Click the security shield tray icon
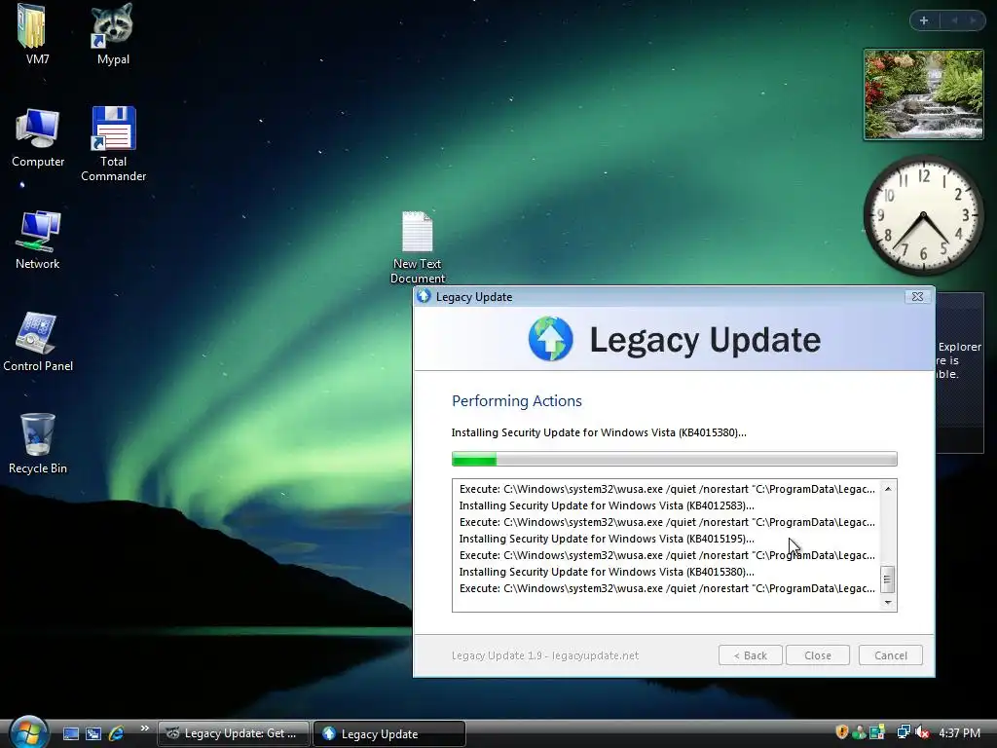 (x=842, y=732)
